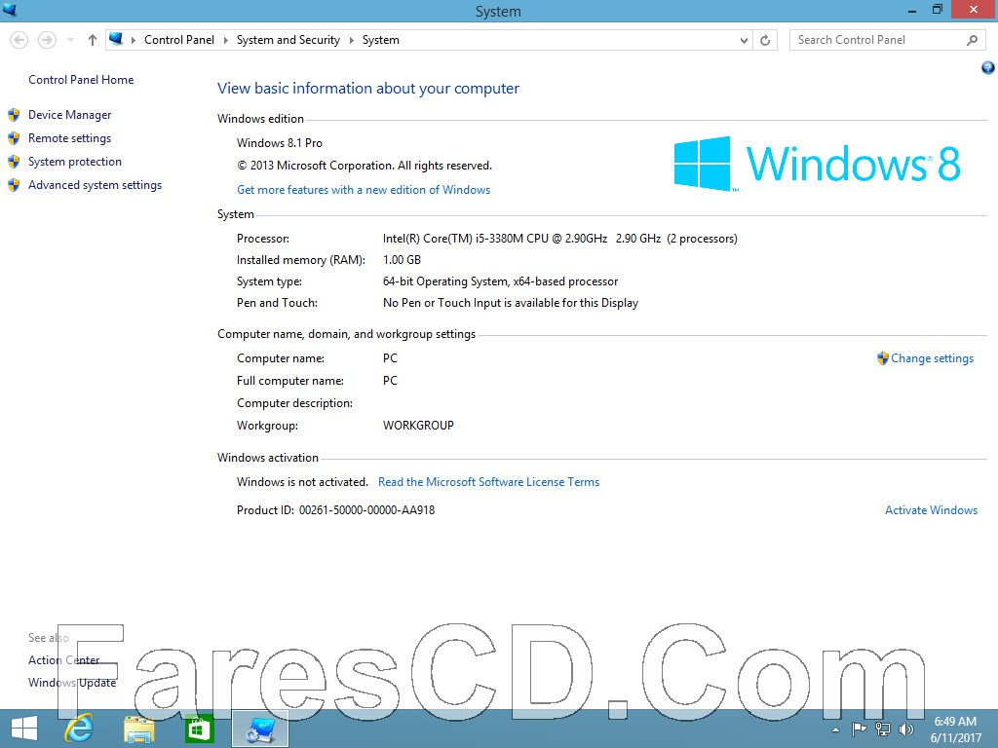Click the network tray icon
The width and height of the screenshot is (998, 748).
pos(882,729)
